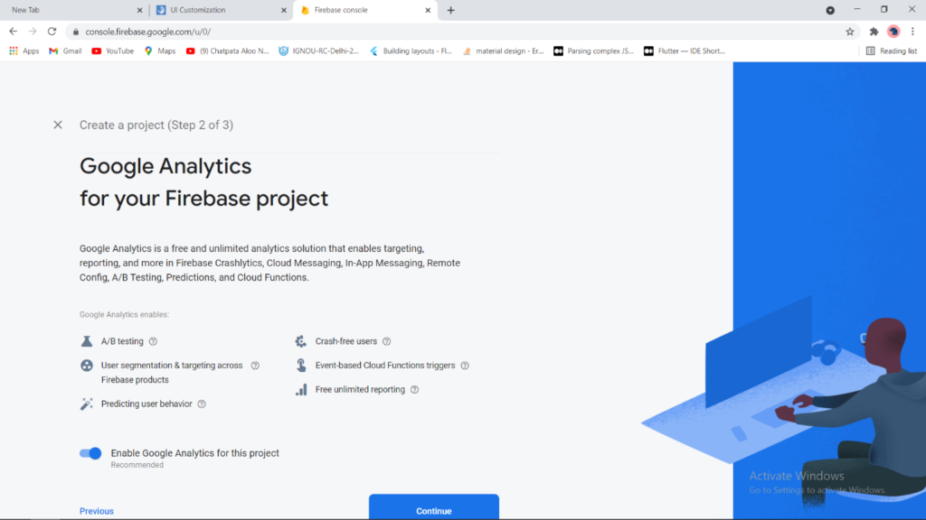Click the 'Recommended' label under the toggle
This screenshot has height=520, width=926.
137,465
